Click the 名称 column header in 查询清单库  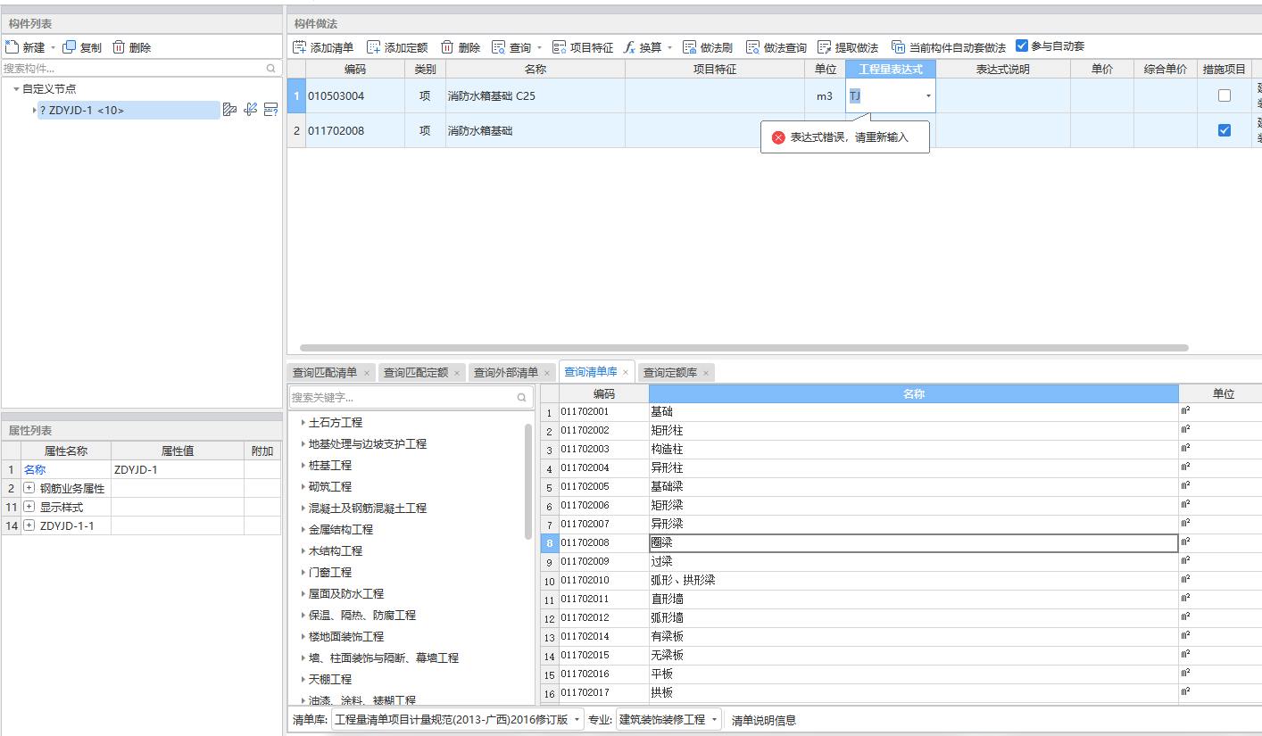coord(914,393)
